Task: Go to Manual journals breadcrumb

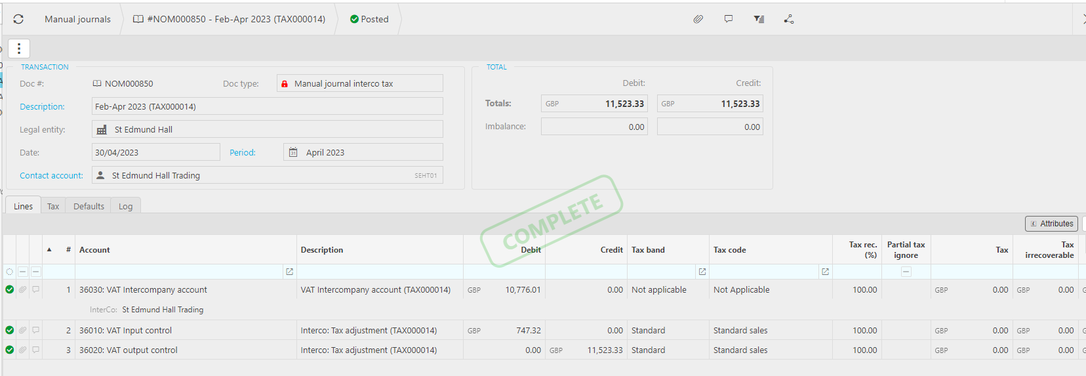Action: [77, 19]
